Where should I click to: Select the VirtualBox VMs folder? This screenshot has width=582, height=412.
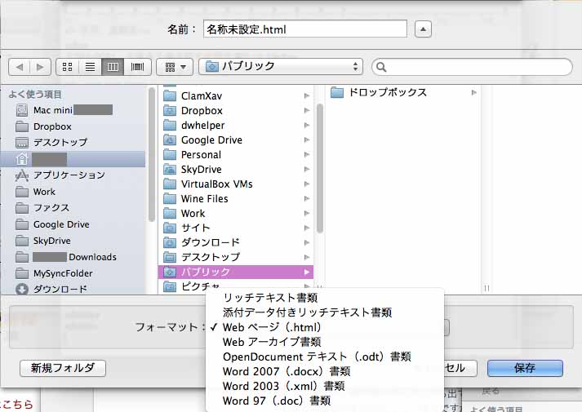pyautogui.click(x=216, y=184)
